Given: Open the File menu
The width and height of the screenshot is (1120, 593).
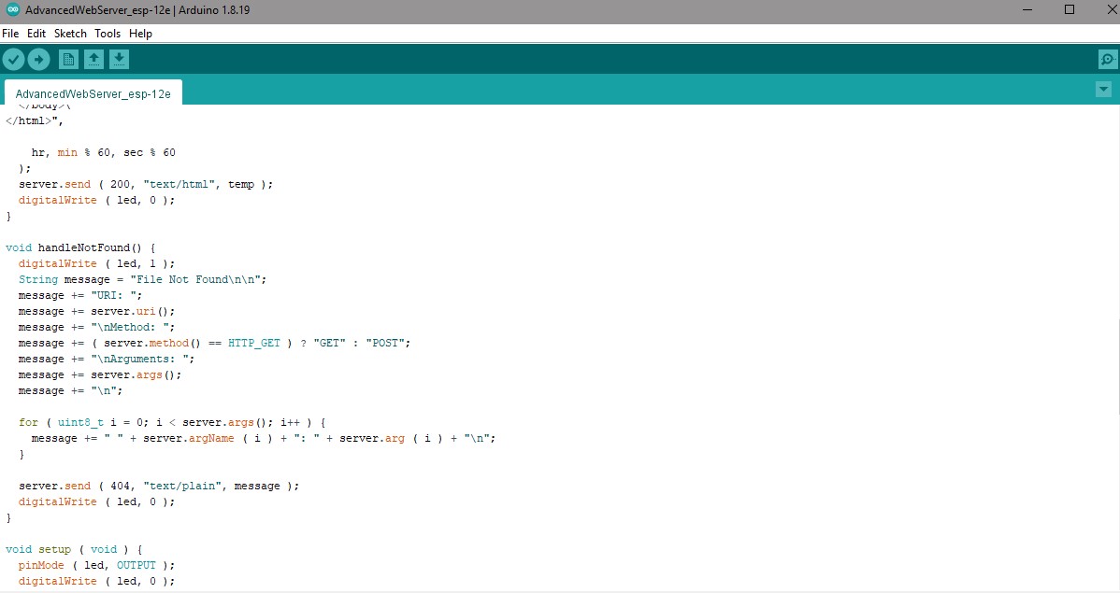Looking at the screenshot, I should point(10,34).
